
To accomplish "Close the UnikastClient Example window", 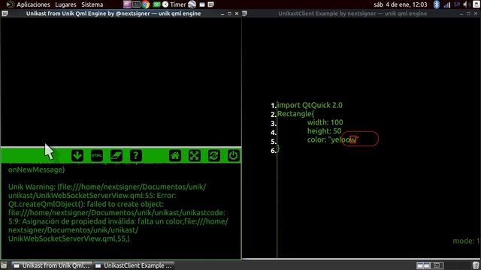I will pos(476,13).
